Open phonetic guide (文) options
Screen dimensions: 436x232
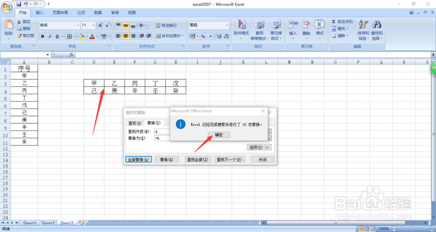click(104, 36)
